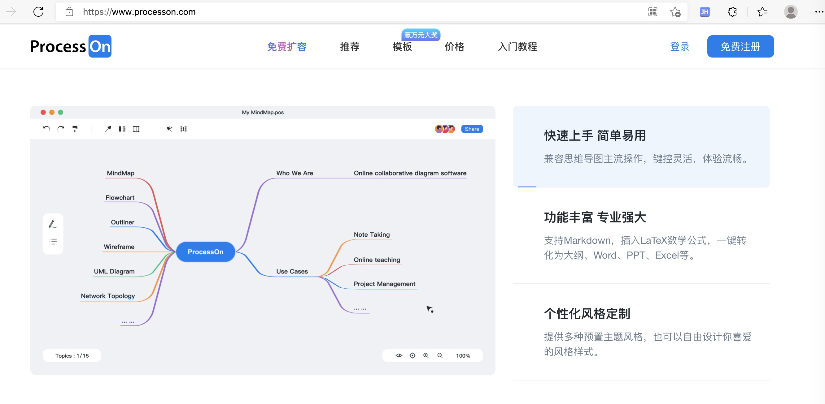Click the lock site info icon
This screenshot has height=404, width=825.
(x=69, y=12)
